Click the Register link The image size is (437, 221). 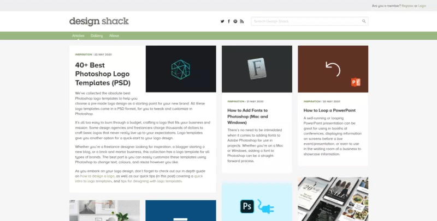coord(409,5)
